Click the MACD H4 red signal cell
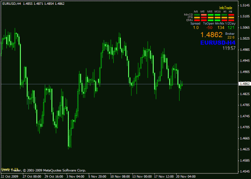Screen dimensions: 251x179 tap(231, 15)
